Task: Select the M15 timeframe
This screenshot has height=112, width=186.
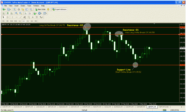Action: pos(12,21)
